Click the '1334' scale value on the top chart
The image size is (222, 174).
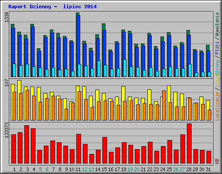[7, 17]
